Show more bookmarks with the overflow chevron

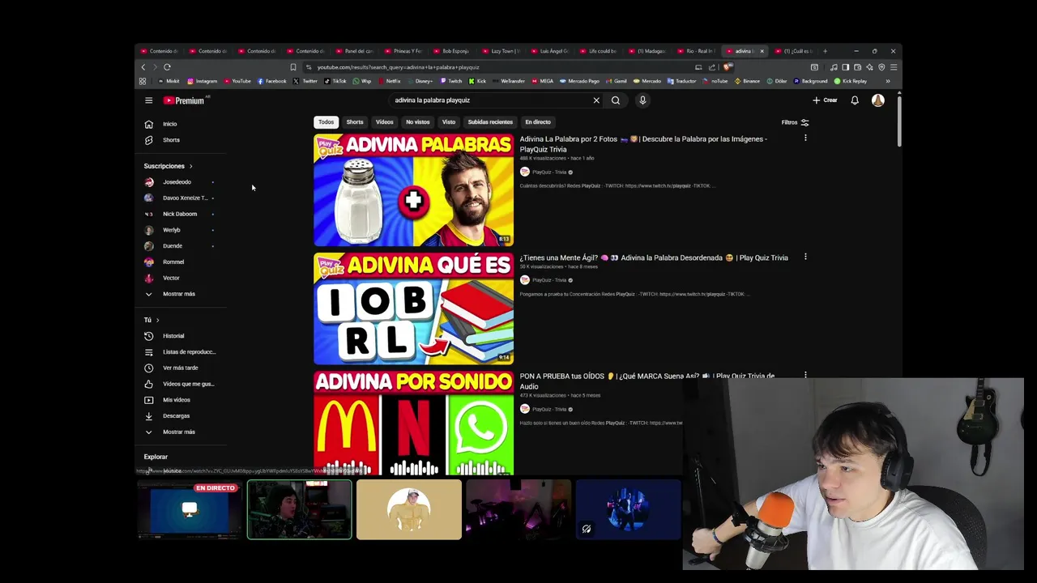(887, 81)
